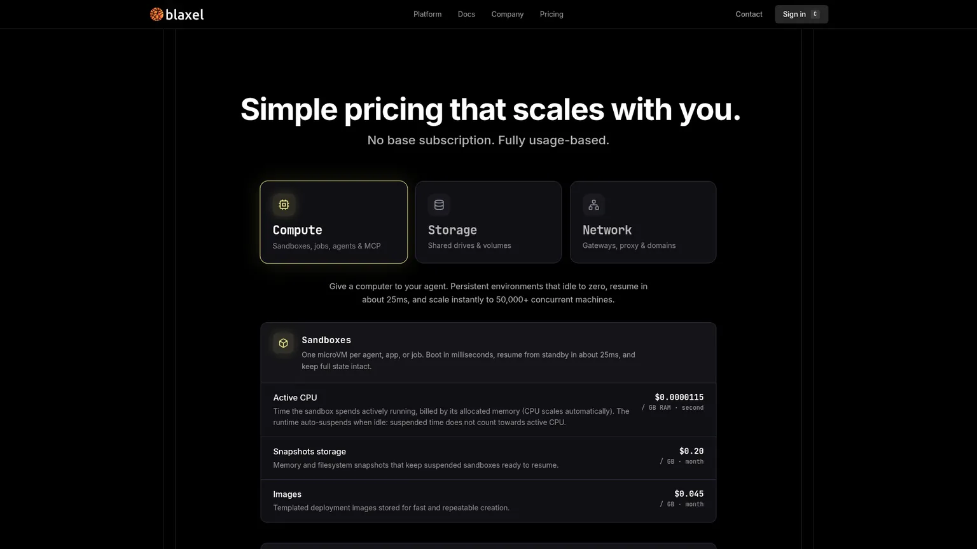Select the Snapshots storage pricing row
Image resolution: width=977 pixels, height=549 pixels.
(x=488, y=458)
